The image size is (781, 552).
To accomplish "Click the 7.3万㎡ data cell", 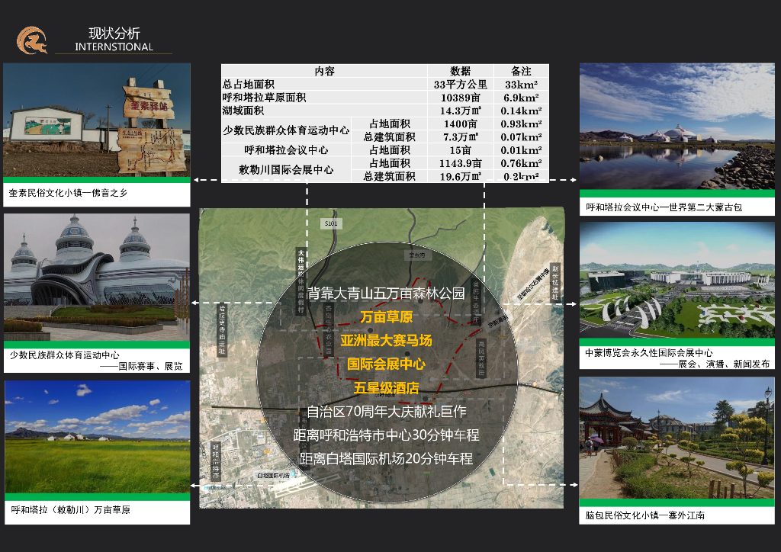I will 460,137.
